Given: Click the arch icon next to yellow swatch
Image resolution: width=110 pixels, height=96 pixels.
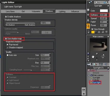Looking at the screenshot, I should [99, 32].
